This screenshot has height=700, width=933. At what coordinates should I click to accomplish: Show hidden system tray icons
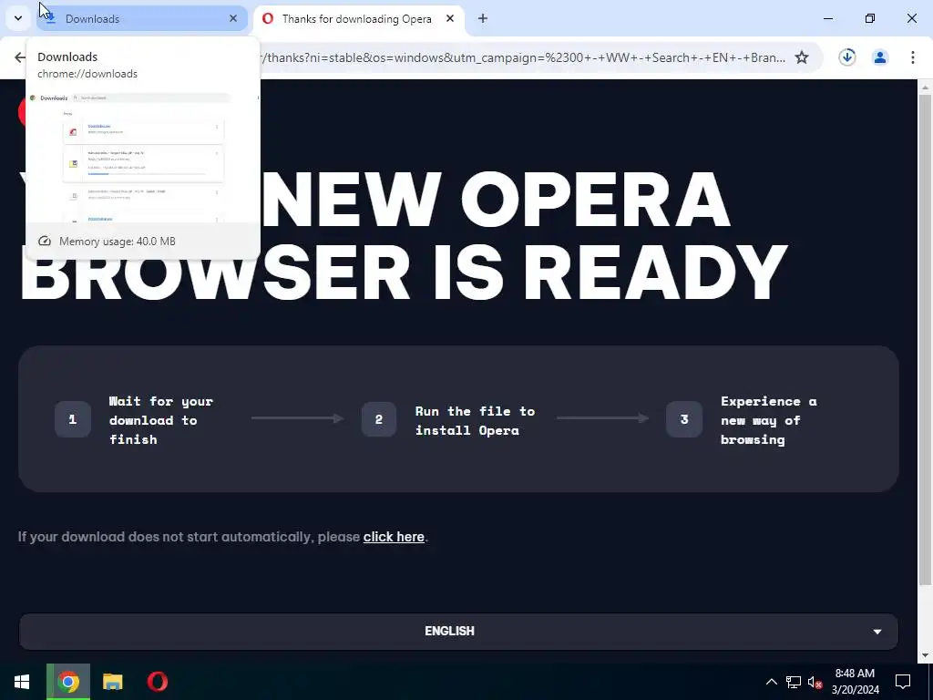(x=771, y=682)
